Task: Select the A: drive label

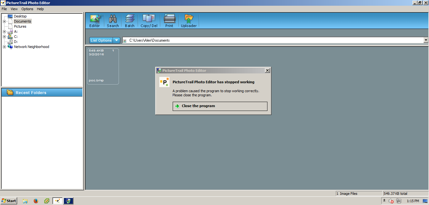Action: (x=16, y=31)
